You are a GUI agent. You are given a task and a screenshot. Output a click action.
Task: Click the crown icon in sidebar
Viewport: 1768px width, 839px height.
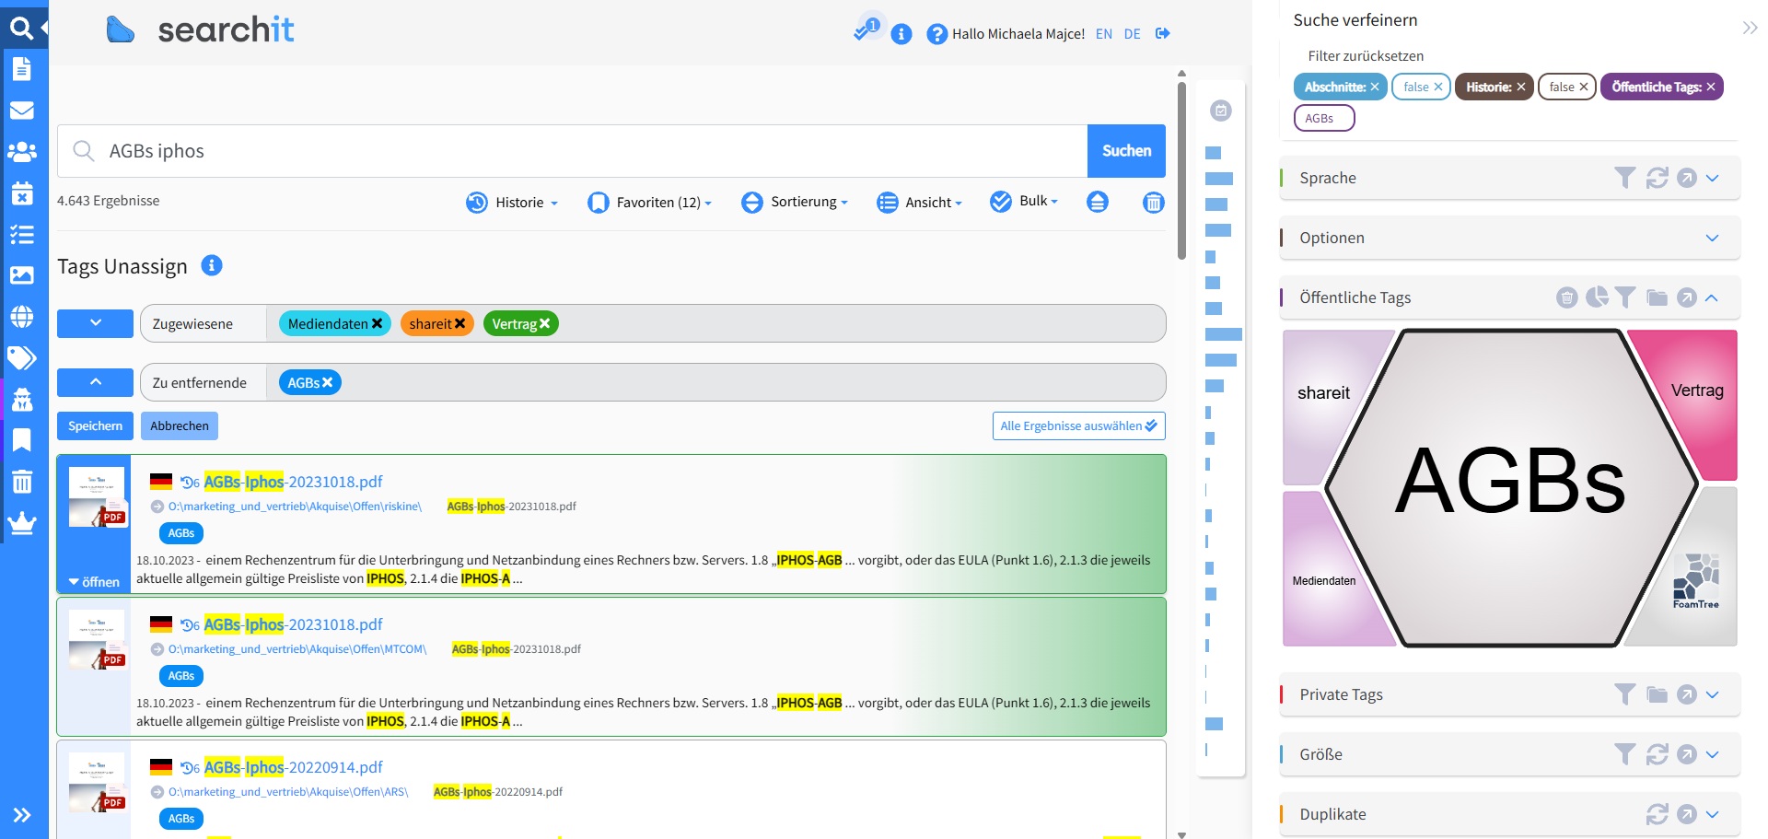(x=22, y=523)
